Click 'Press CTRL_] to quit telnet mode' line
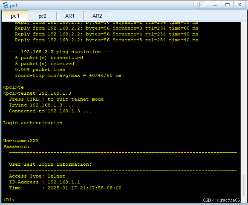Image resolution: width=248 pixels, height=205 pixels. 56,99
